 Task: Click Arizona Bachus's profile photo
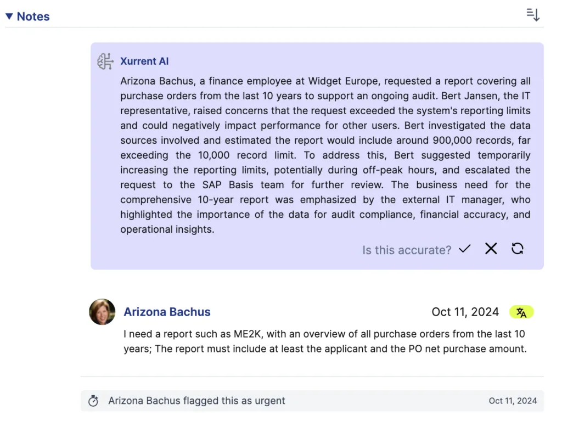pyautogui.click(x=102, y=312)
